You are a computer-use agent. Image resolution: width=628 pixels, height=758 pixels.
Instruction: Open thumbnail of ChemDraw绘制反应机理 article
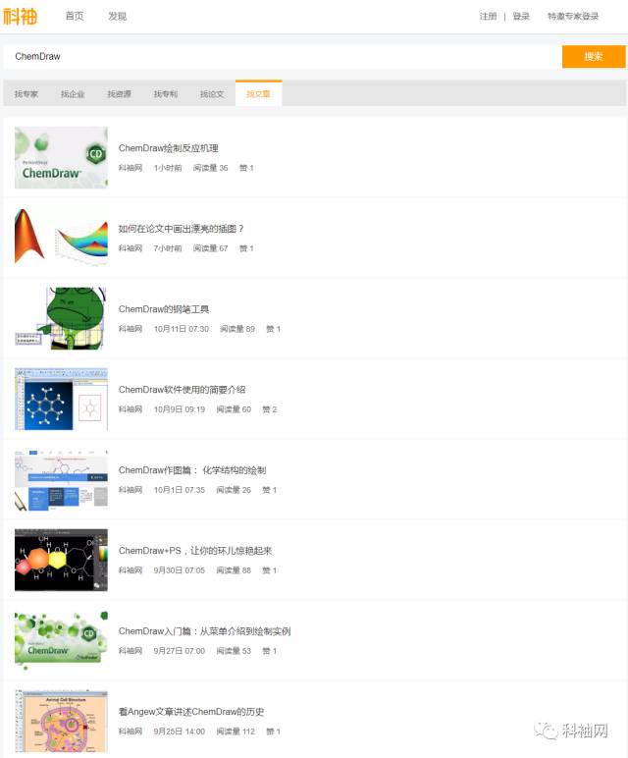(61, 158)
